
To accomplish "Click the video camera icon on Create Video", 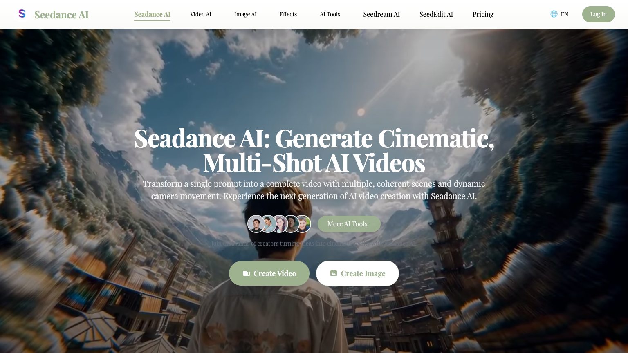I will click(247, 273).
